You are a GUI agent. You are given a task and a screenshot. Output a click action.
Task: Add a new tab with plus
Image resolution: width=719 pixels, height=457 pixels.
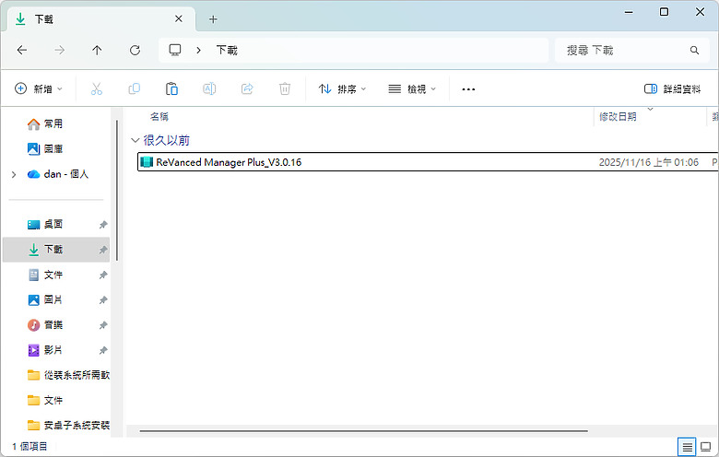point(213,19)
